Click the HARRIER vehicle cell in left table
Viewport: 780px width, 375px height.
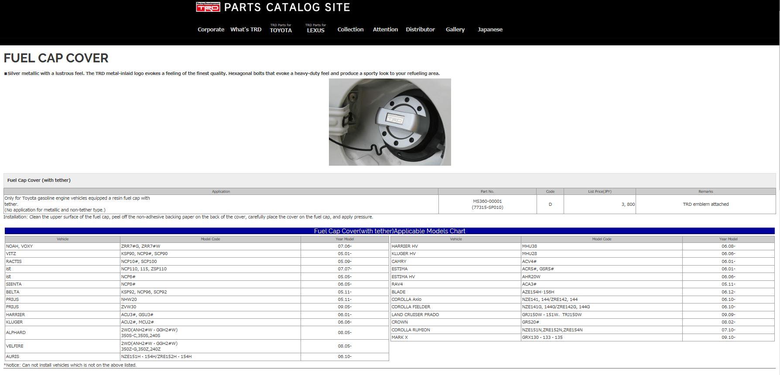click(x=62, y=315)
